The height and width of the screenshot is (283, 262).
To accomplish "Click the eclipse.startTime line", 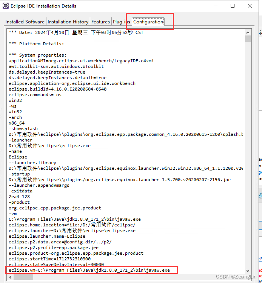I will 50,259.
